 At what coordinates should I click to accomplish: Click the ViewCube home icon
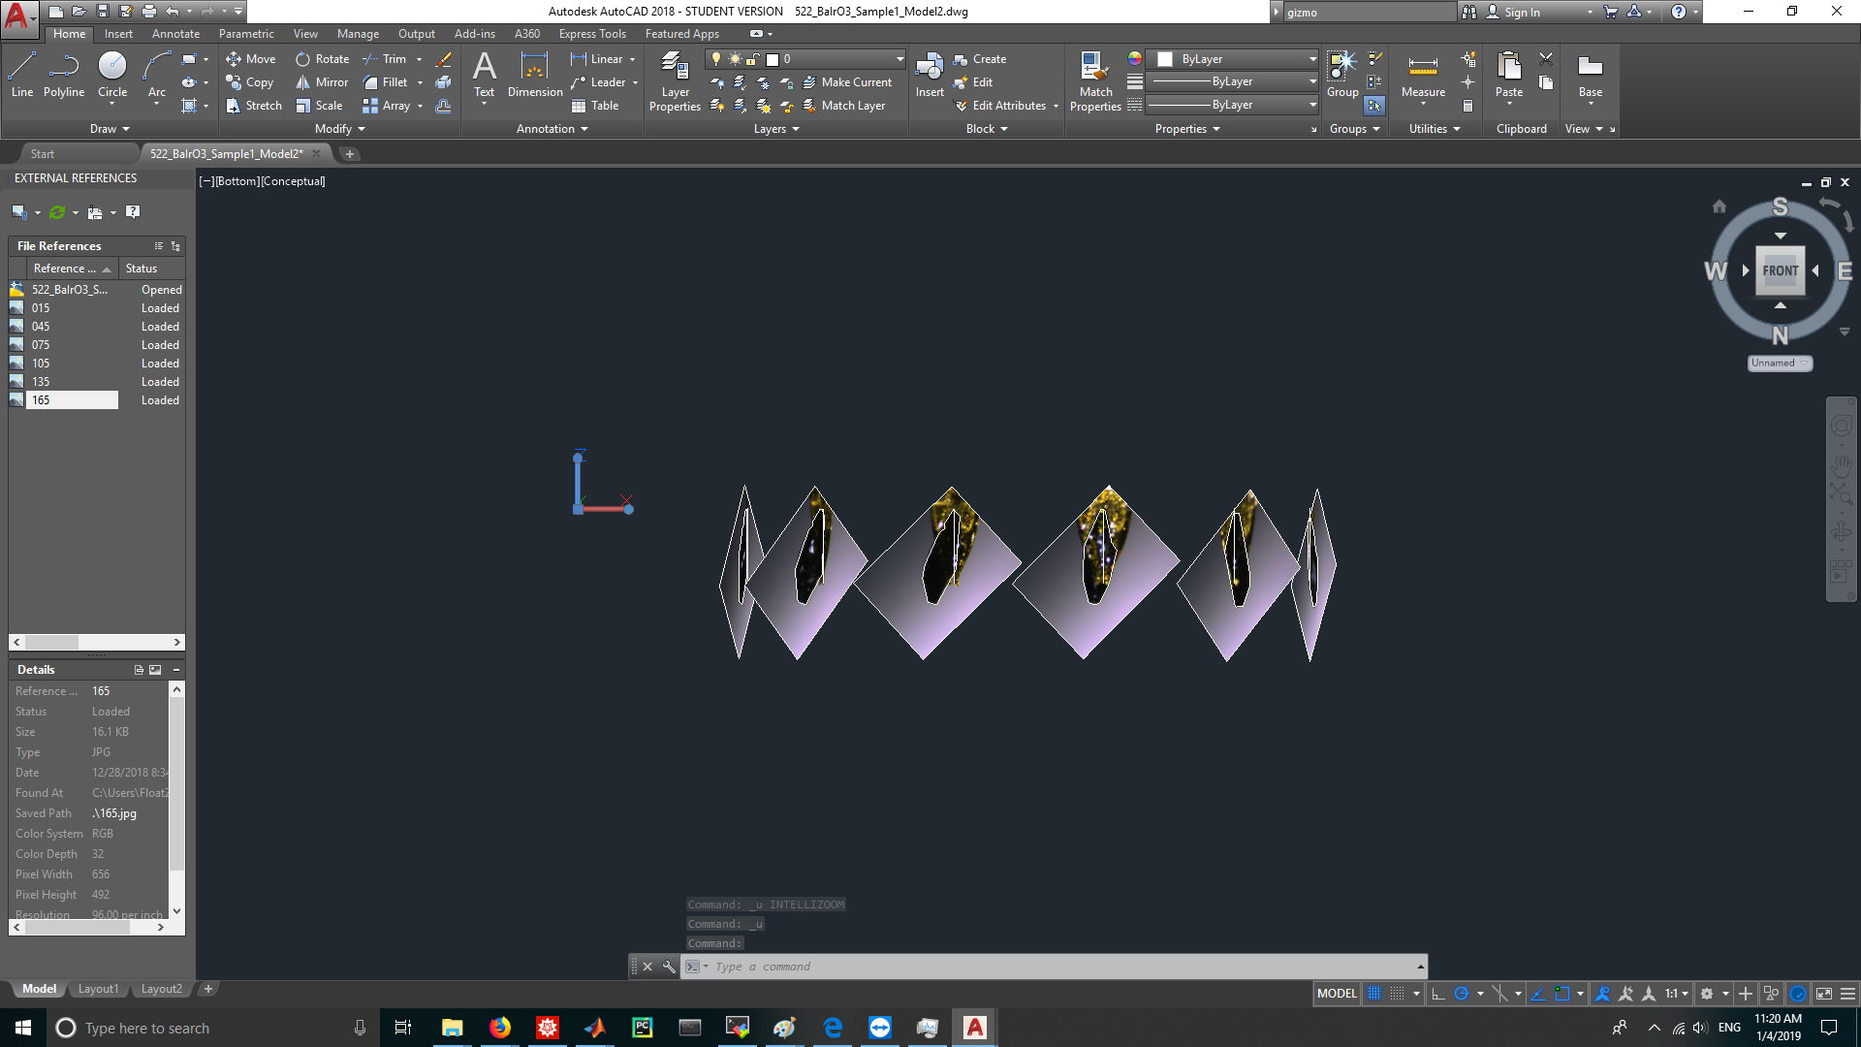(x=1719, y=206)
